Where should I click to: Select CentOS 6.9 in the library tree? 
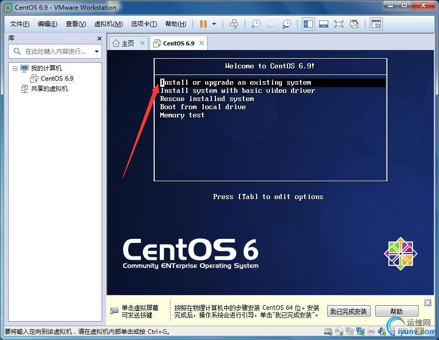(x=57, y=79)
